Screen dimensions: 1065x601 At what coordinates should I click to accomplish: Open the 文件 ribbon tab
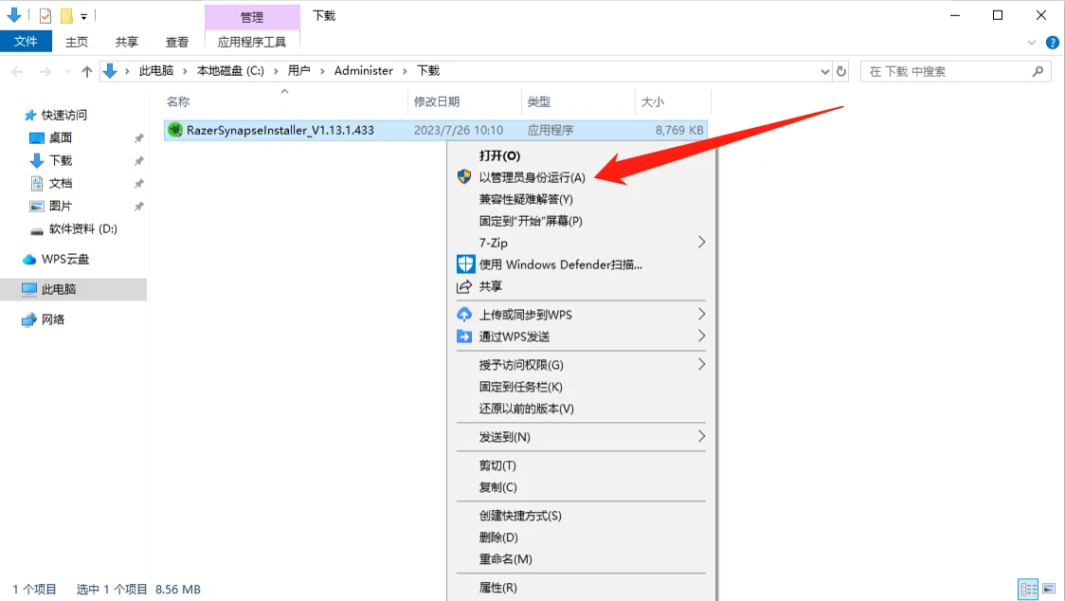[26, 42]
